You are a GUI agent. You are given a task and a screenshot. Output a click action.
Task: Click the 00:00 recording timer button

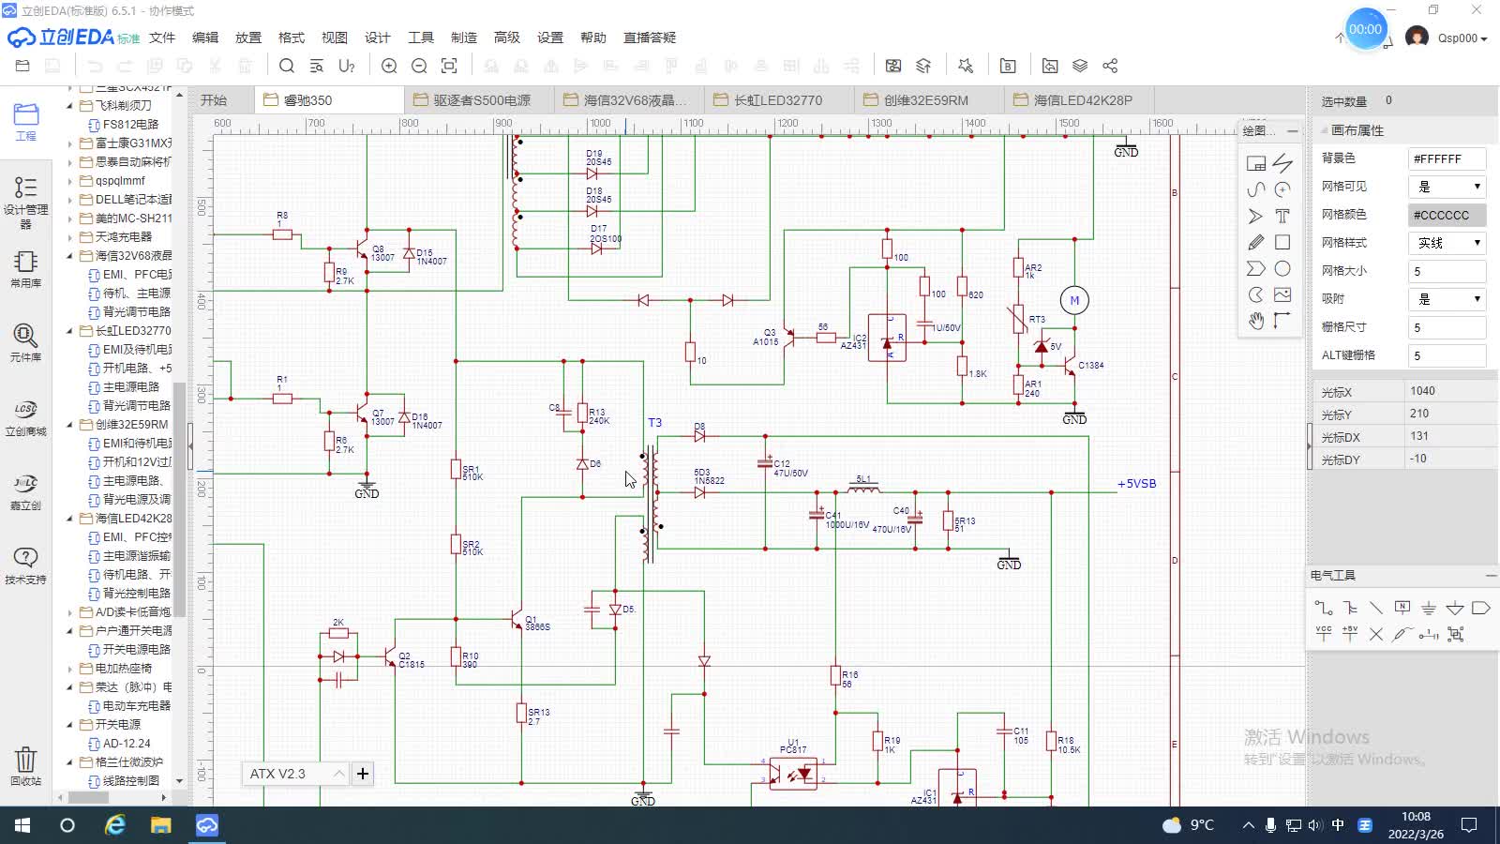pyautogui.click(x=1365, y=30)
